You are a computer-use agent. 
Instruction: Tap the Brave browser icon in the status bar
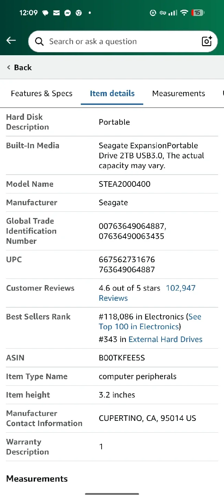pyautogui.click(x=79, y=13)
